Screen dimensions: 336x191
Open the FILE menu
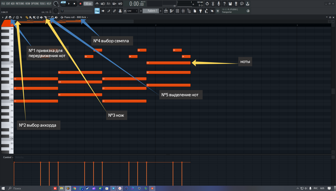3,3
